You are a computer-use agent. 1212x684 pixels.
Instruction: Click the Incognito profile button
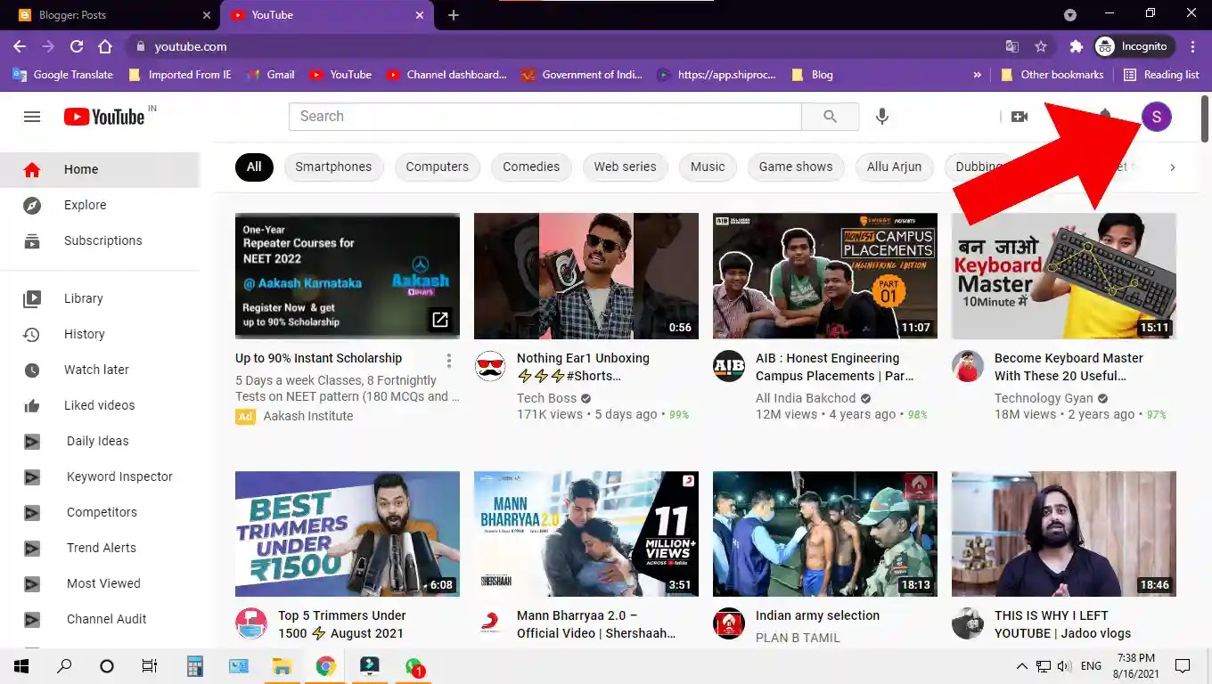[1134, 46]
